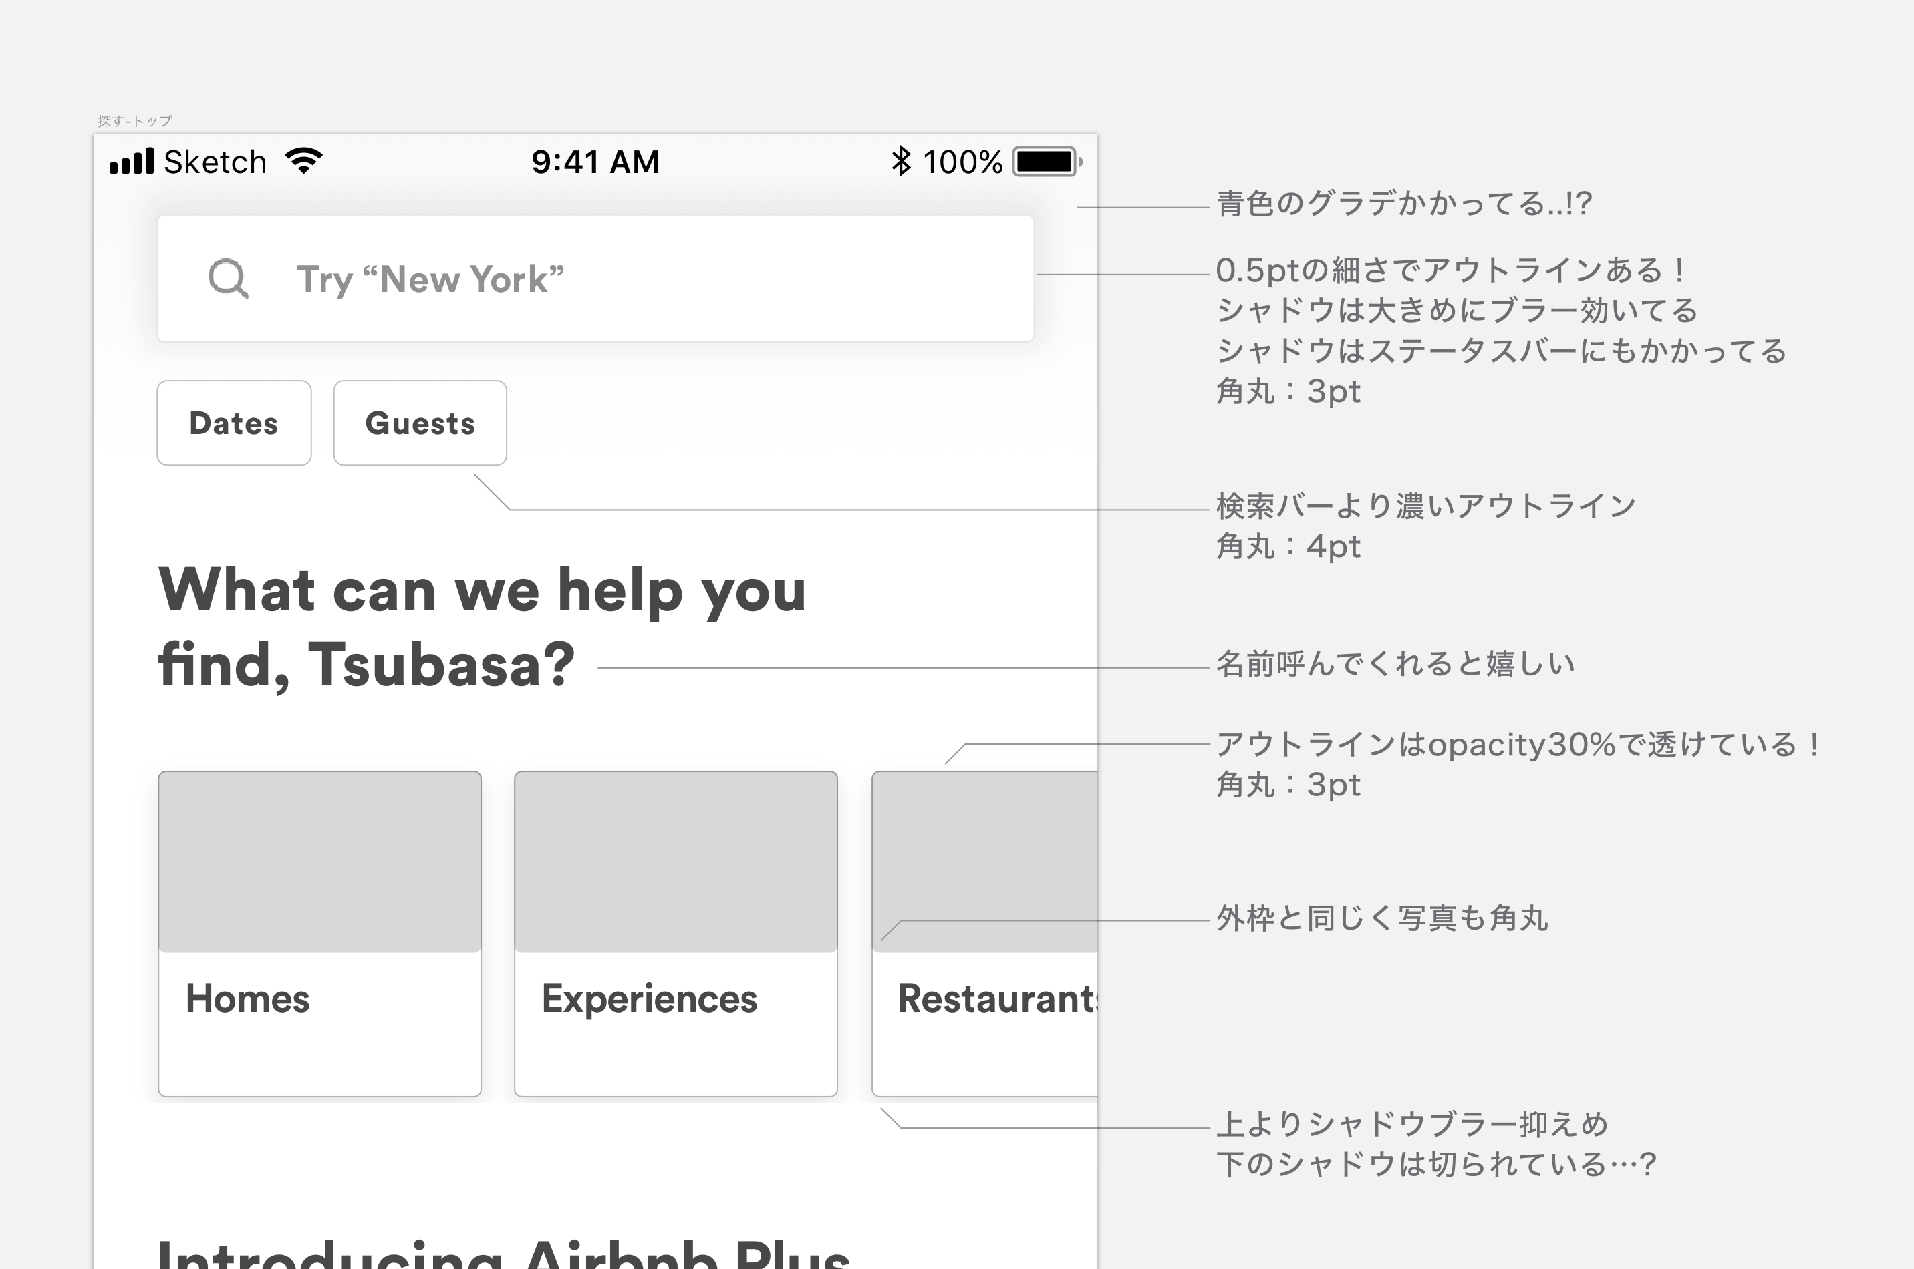1914x1269 pixels.
Task: Open the Guests filter button
Action: pos(420,423)
